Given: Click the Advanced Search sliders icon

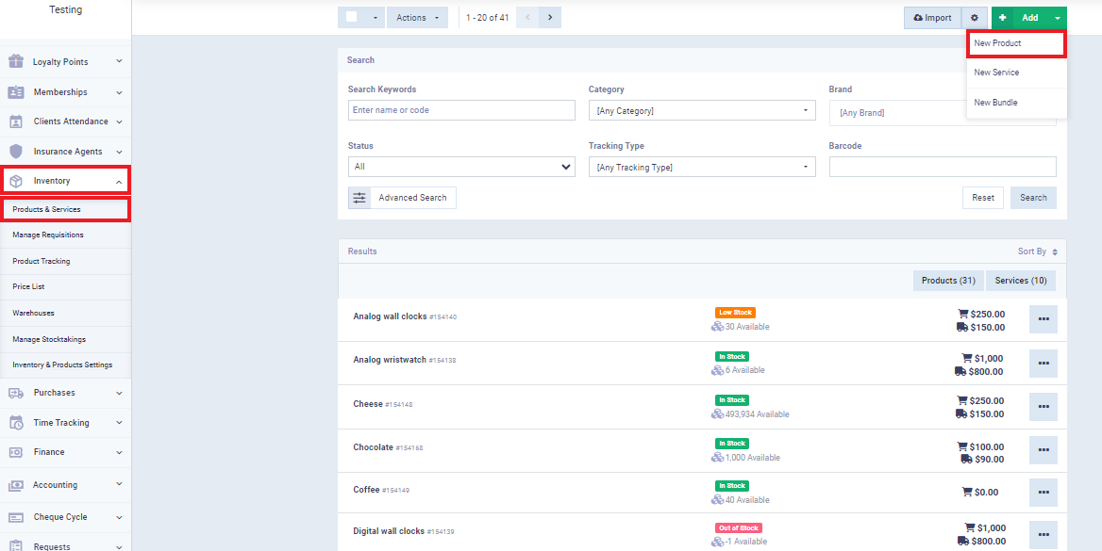Looking at the screenshot, I should click(359, 198).
